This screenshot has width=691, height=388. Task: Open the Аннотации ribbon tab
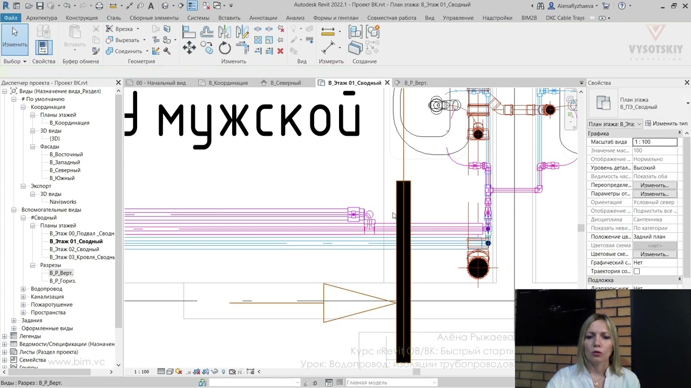tap(263, 18)
